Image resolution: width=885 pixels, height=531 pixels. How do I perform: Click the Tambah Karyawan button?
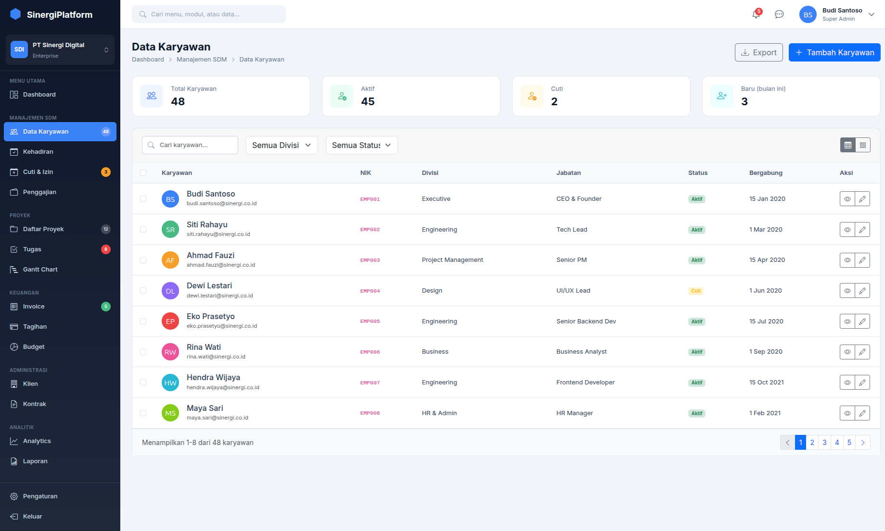click(x=834, y=52)
